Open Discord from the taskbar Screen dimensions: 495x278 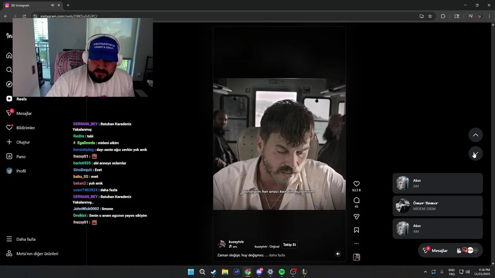(259, 272)
